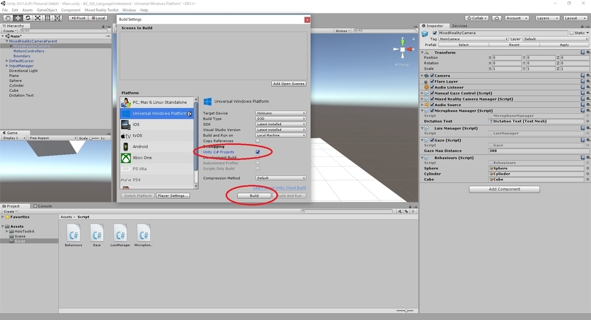Select the iOS platform

[157, 124]
